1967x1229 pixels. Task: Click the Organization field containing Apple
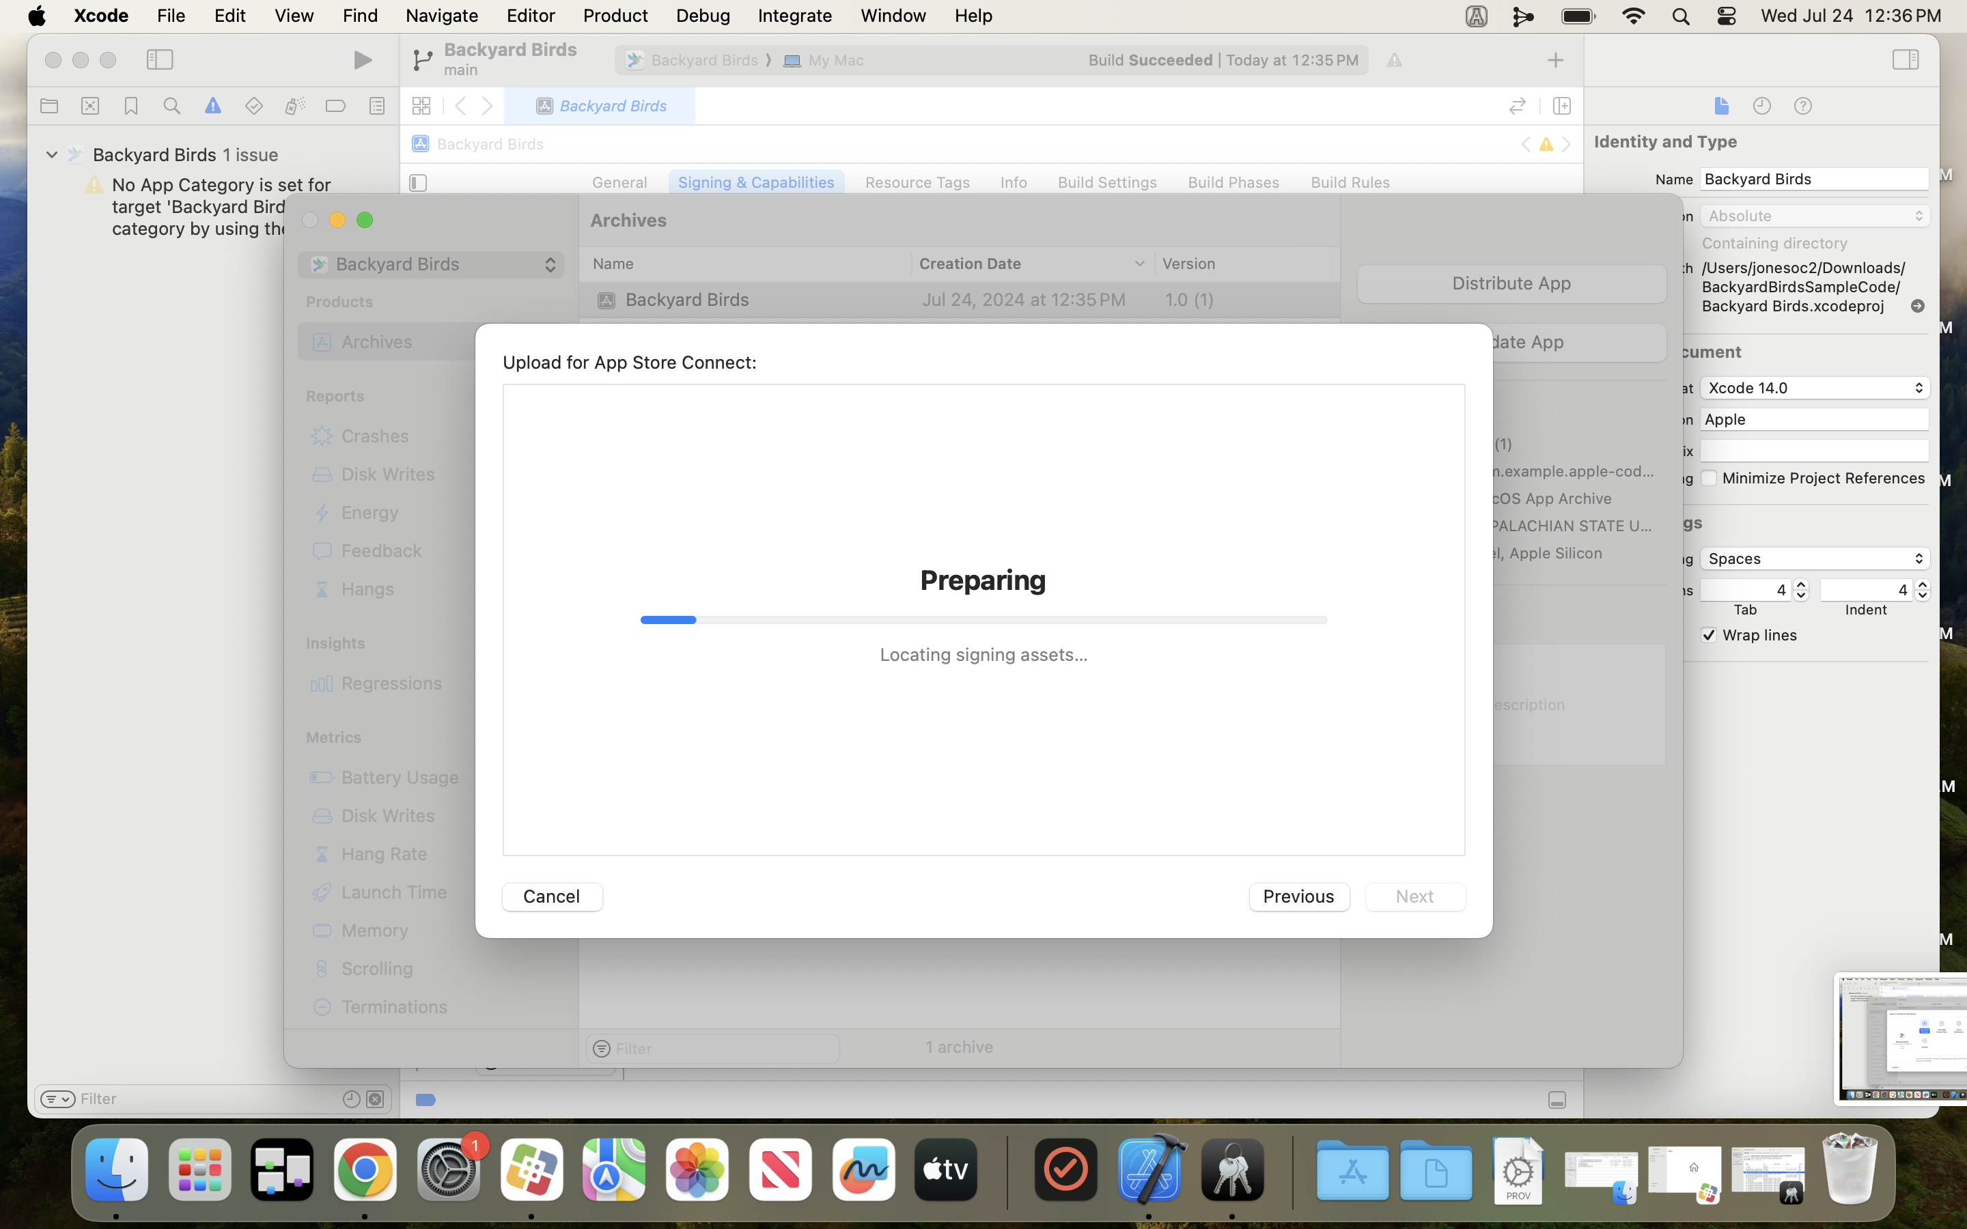point(1814,419)
